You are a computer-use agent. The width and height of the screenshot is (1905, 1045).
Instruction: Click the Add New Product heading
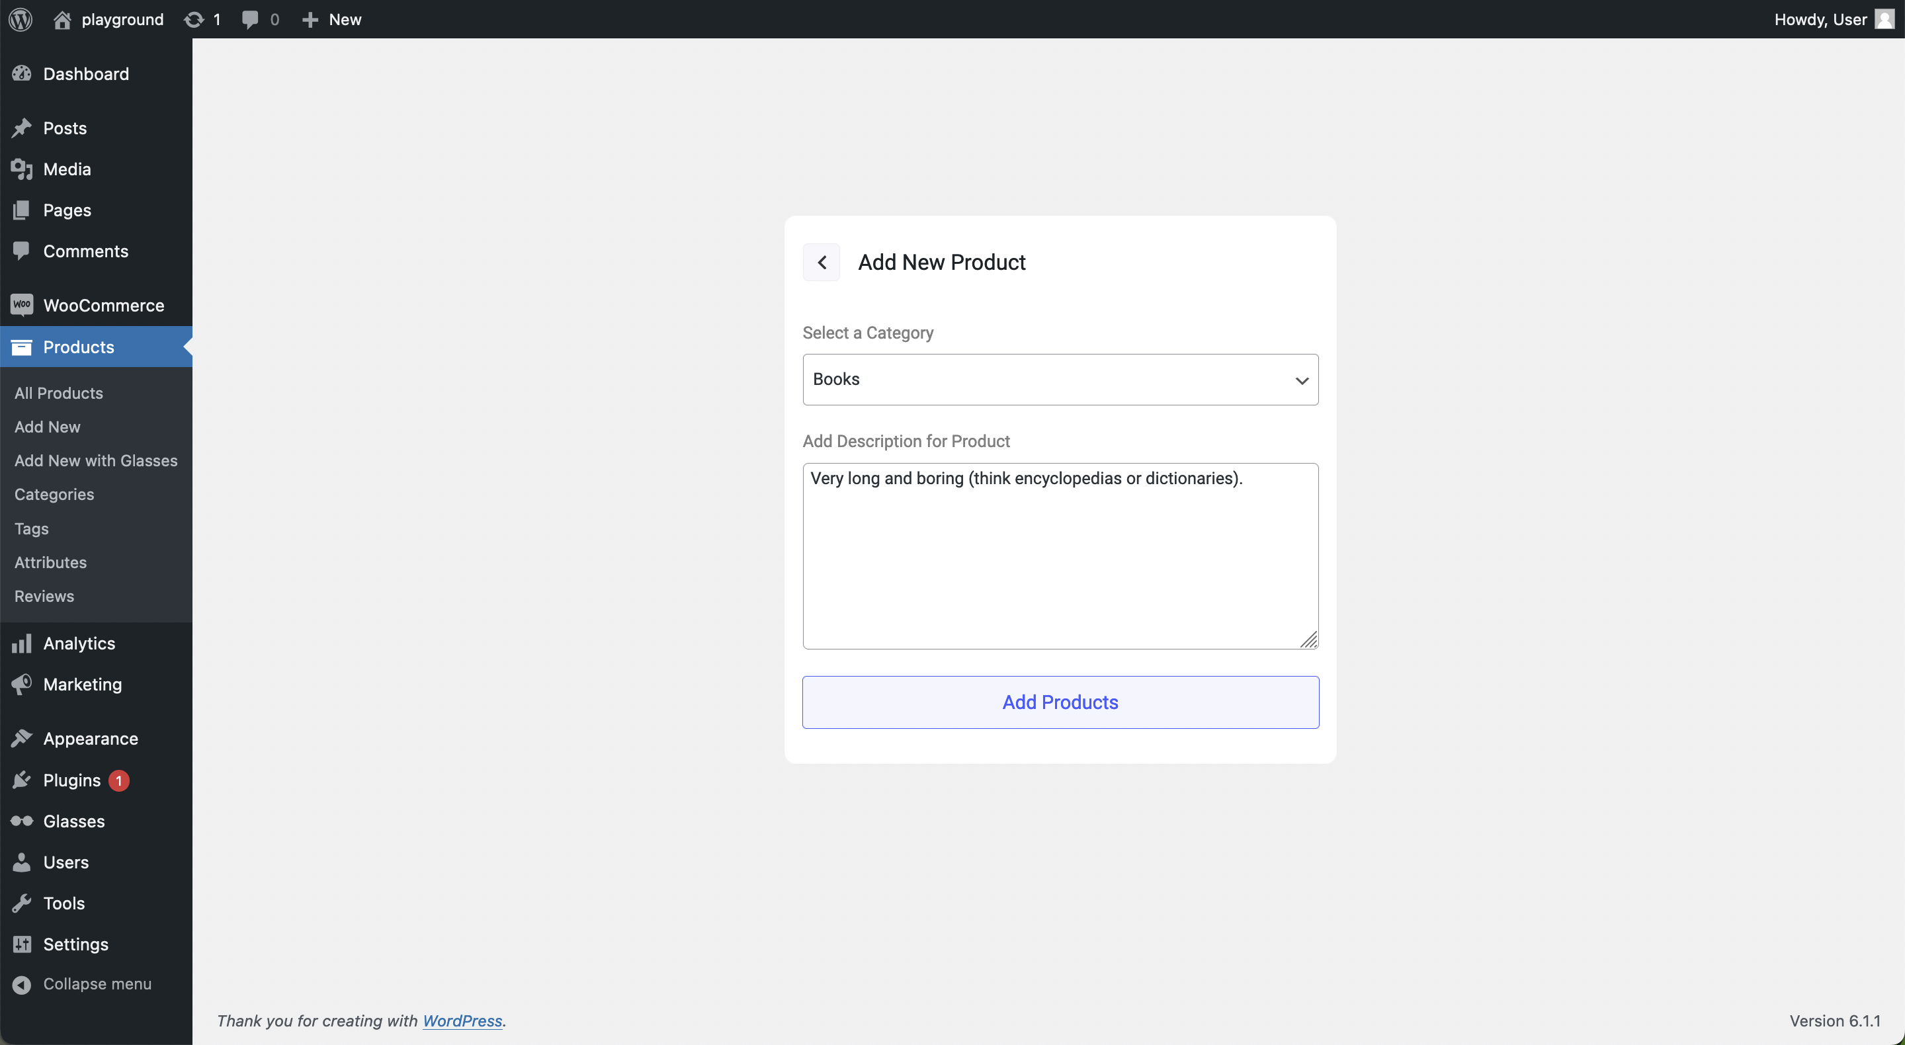point(941,262)
